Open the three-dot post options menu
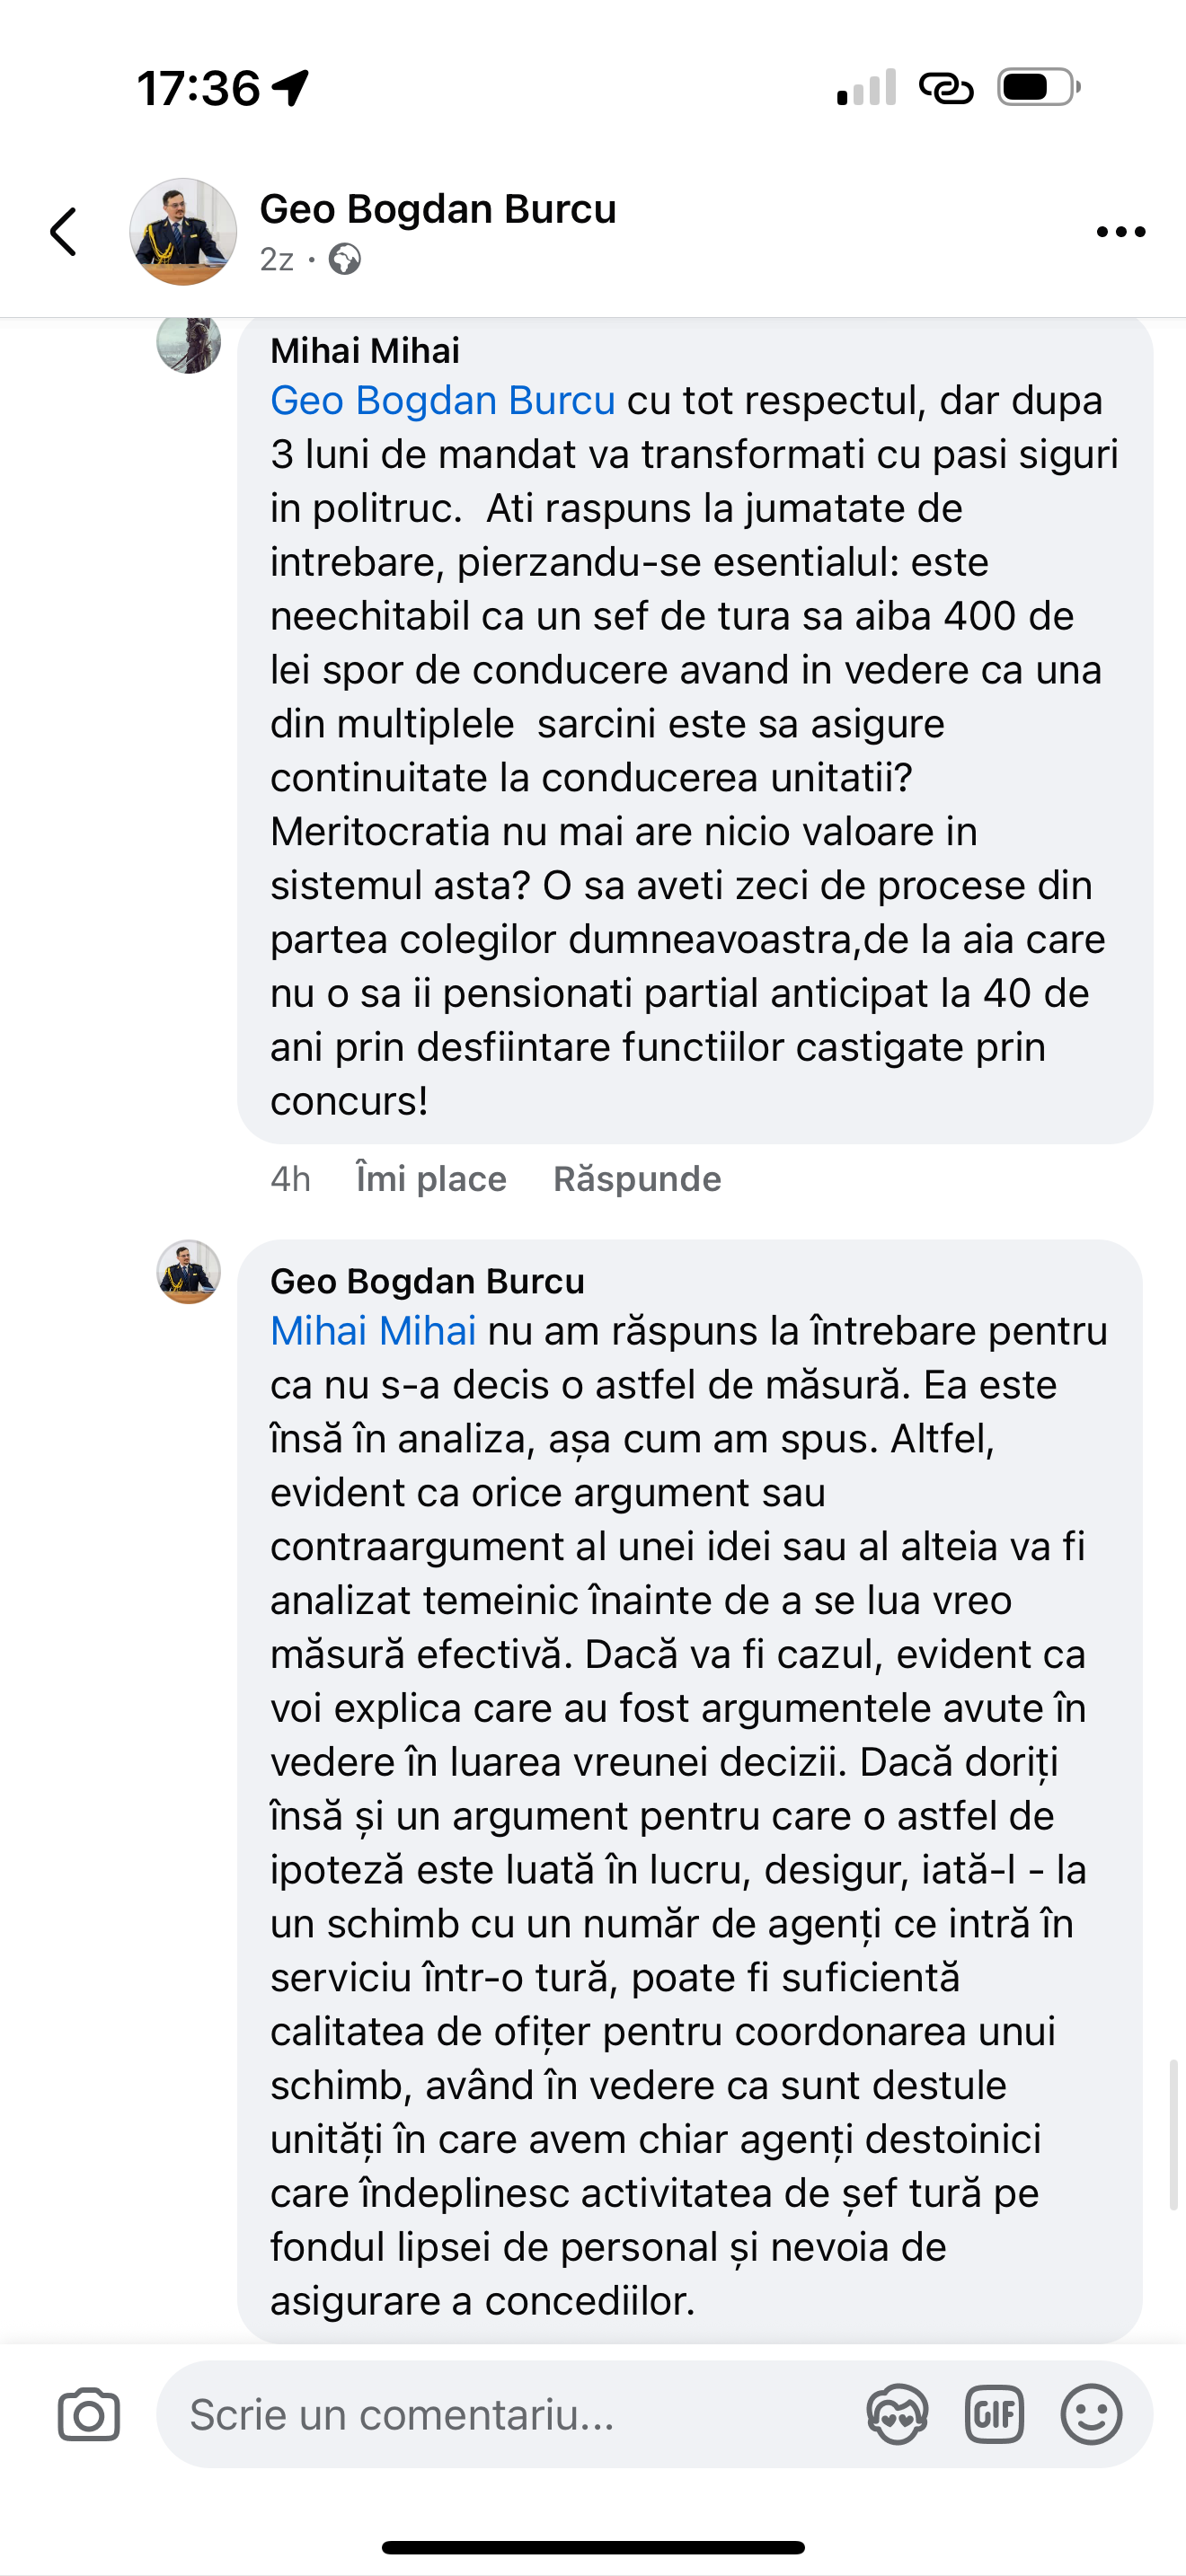Viewport: 1186px width, 2576px height. click(1120, 232)
